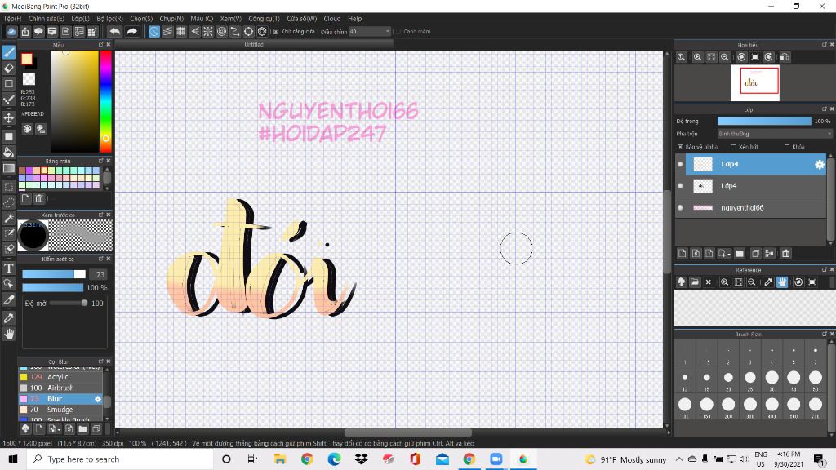Toggle Bảo vệ alpha checkbox

[x=680, y=147]
